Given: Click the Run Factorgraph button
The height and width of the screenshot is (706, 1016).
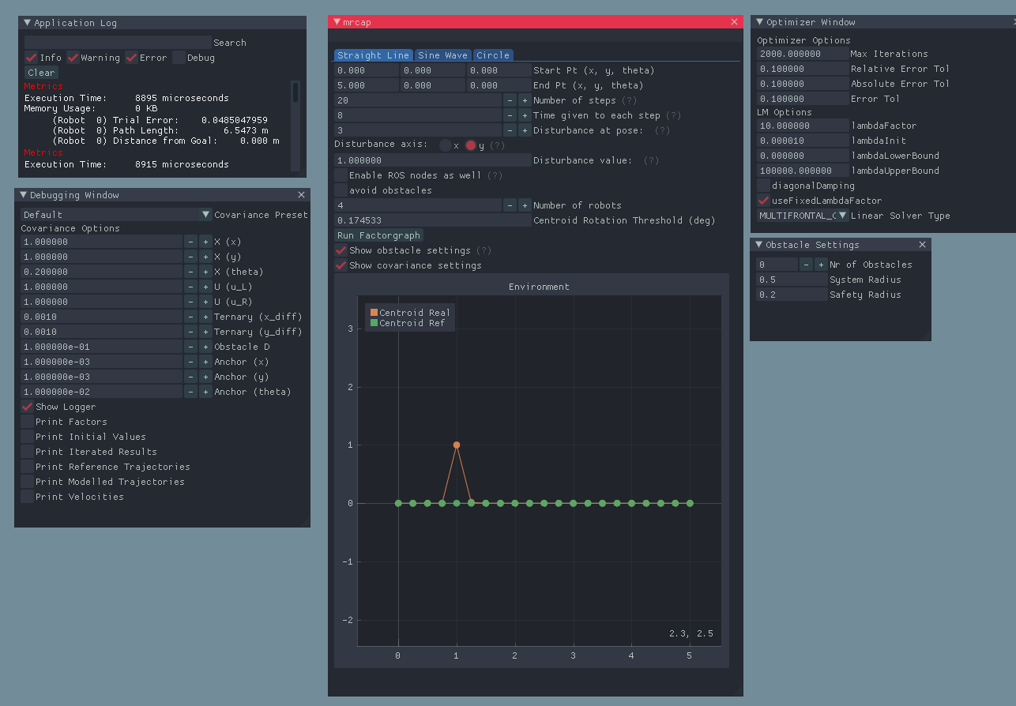Looking at the screenshot, I should click(x=379, y=235).
